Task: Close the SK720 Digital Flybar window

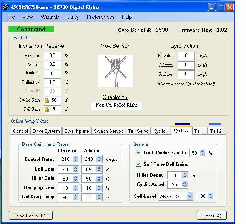Action: [229, 7]
